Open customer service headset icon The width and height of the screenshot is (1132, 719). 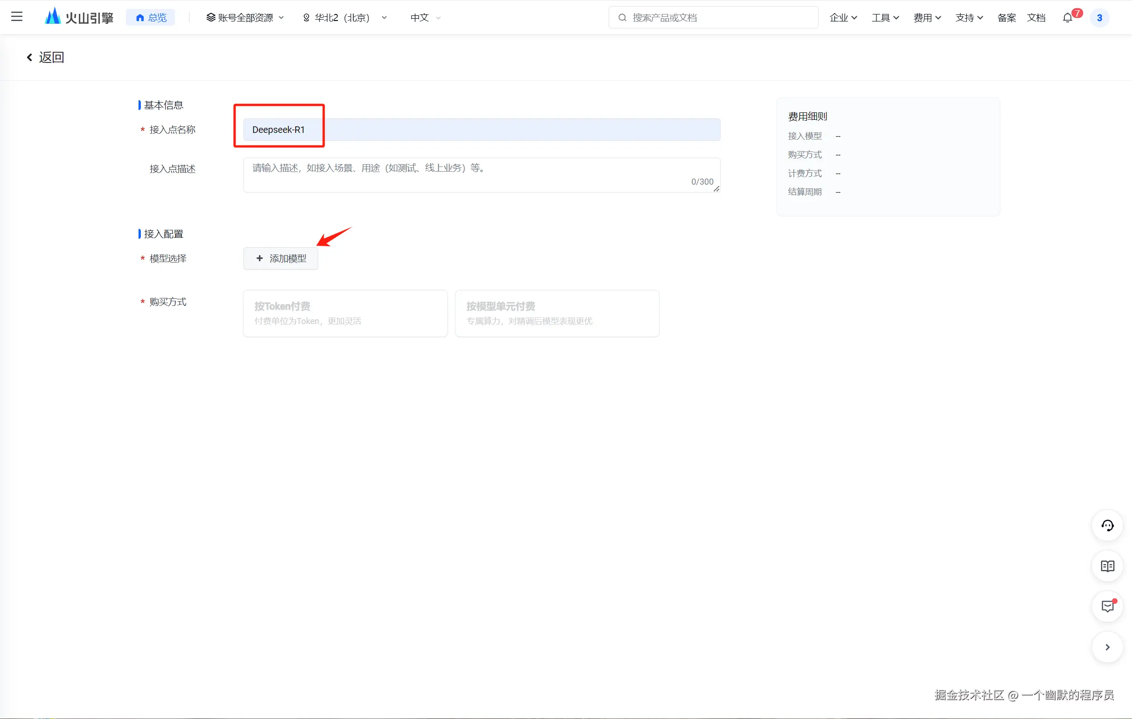[1108, 525]
